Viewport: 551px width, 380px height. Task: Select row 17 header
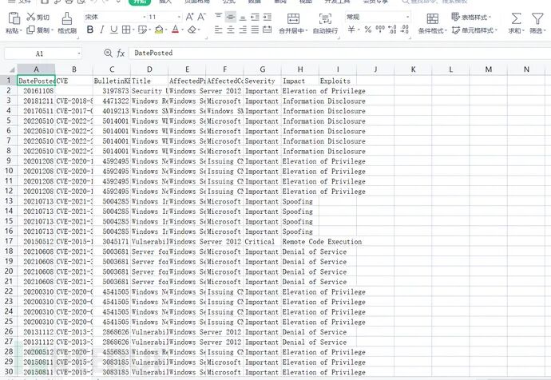pos(9,241)
